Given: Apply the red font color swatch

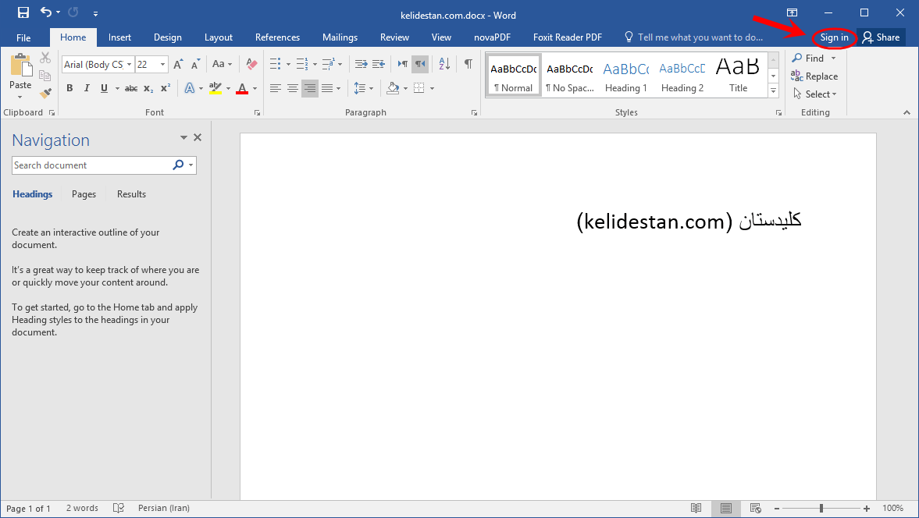Looking at the screenshot, I should coord(242,88).
